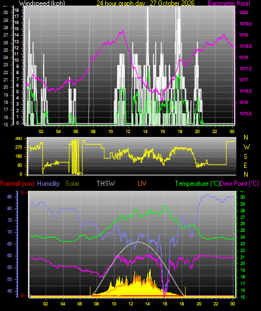Screen dimensions: 261x311
Task: Select the 90 degree axis label
Action: 20,166
